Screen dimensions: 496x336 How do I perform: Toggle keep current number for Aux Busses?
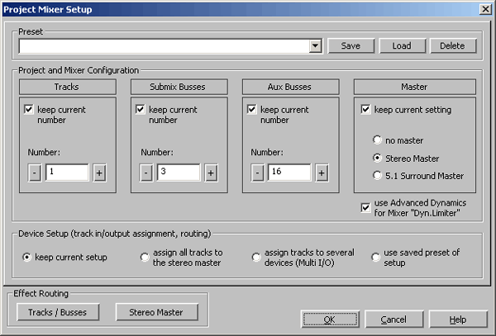[252, 110]
